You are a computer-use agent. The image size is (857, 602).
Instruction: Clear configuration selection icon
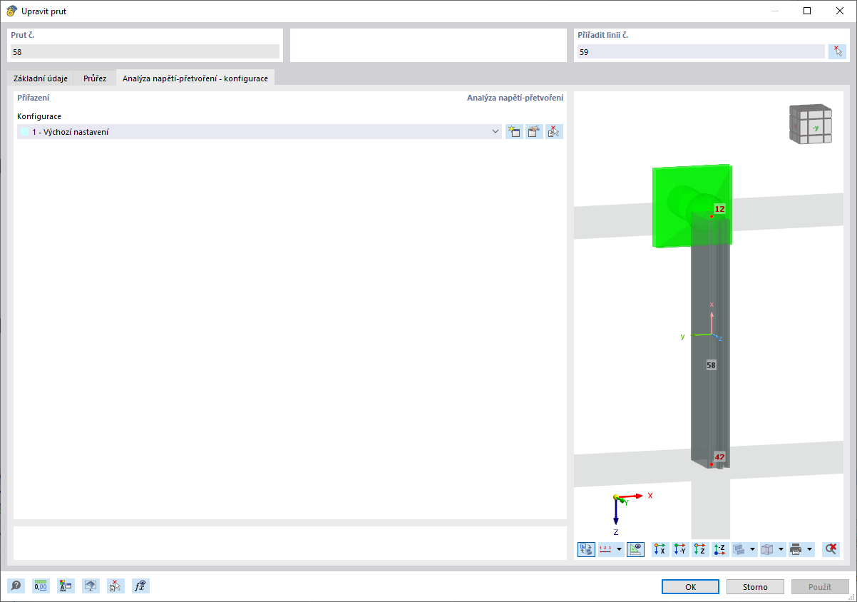554,131
